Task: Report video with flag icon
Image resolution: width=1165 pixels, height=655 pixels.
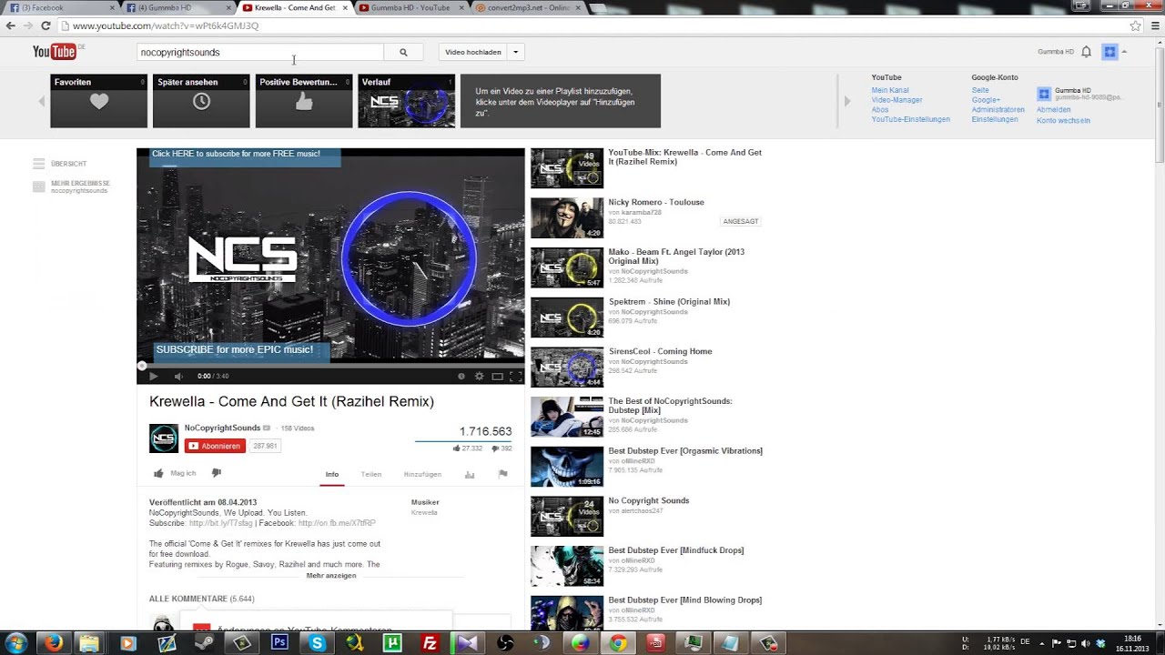Action: (502, 474)
